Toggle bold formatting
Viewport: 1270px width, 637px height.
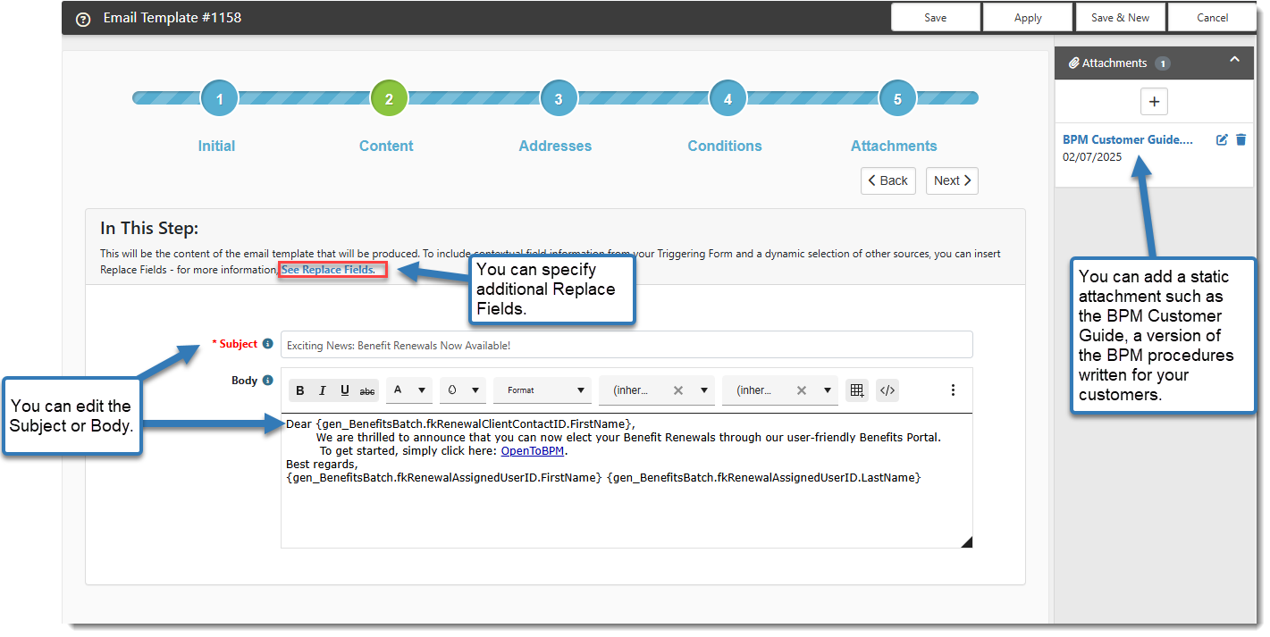pos(300,390)
